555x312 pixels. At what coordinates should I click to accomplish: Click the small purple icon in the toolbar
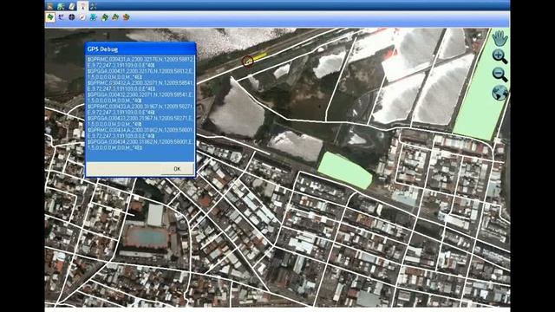(61, 17)
